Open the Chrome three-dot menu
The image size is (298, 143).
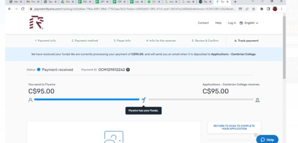(x=282, y=9)
